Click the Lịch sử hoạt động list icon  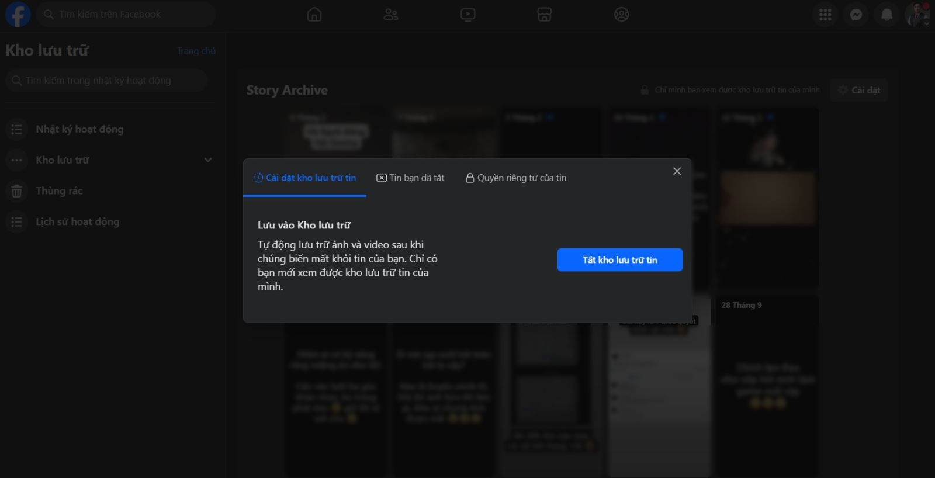pos(17,222)
